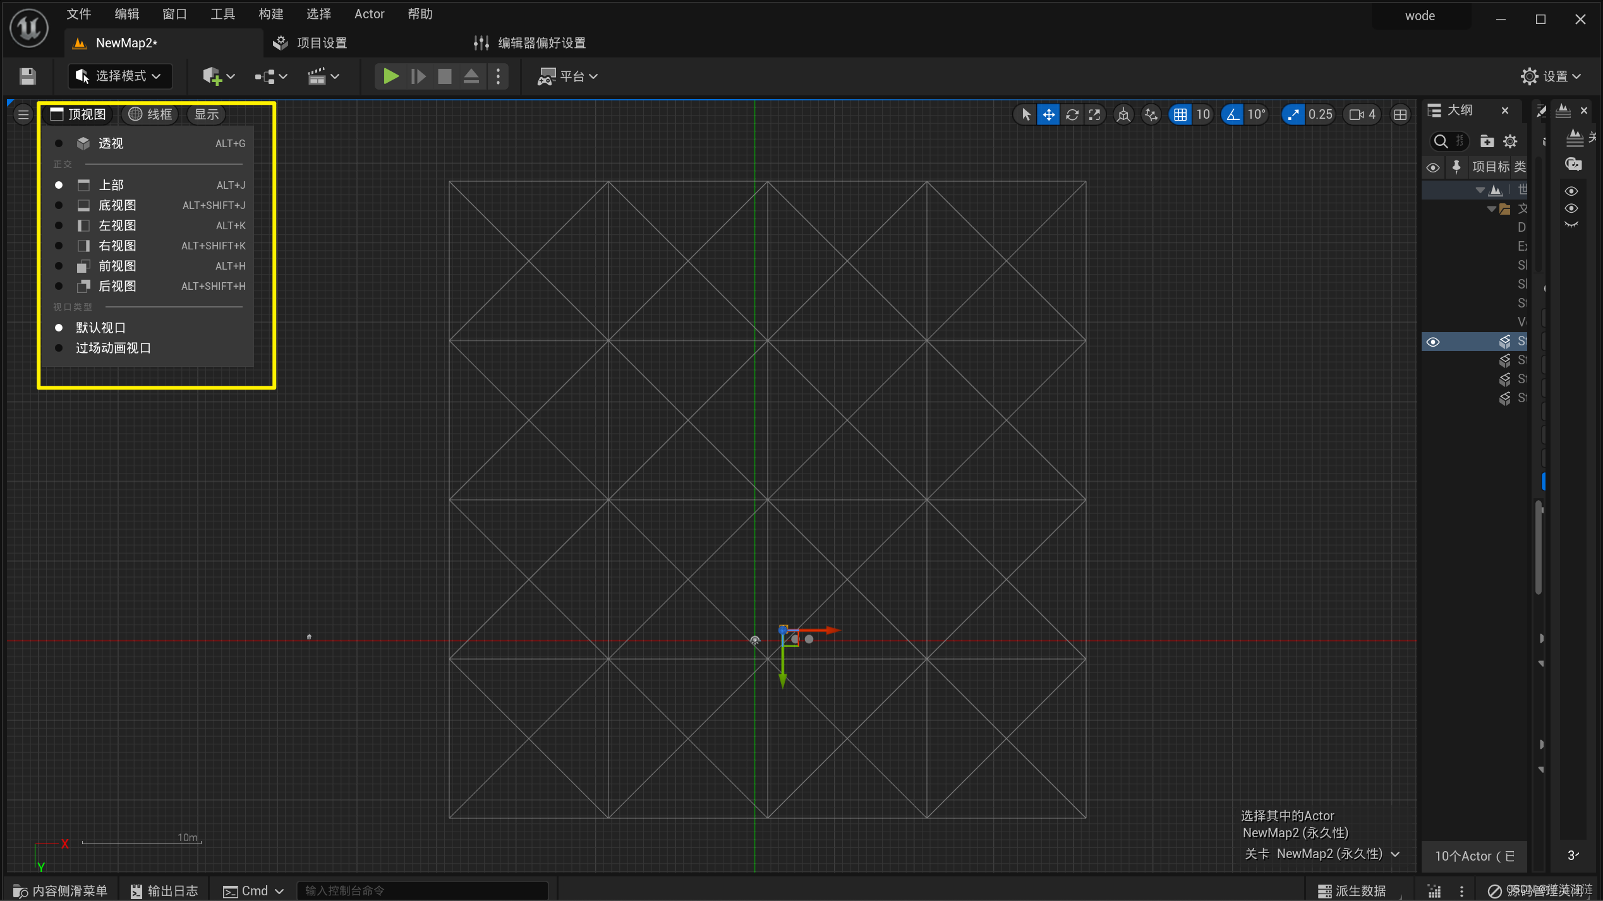Click the viewport layout maximize icon
Image resolution: width=1603 pixels, height=901 pixels.
pyautogui.click(x=1400, y=114)
